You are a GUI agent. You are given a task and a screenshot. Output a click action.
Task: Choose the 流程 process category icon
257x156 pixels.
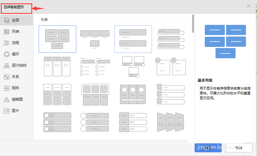click(x=6, y=43)
